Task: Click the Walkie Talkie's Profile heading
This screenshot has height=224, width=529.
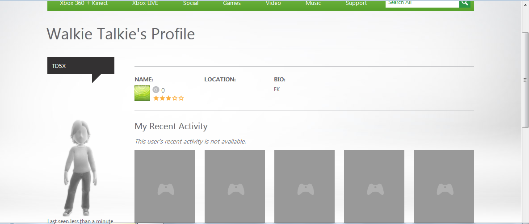Action: 121,34
